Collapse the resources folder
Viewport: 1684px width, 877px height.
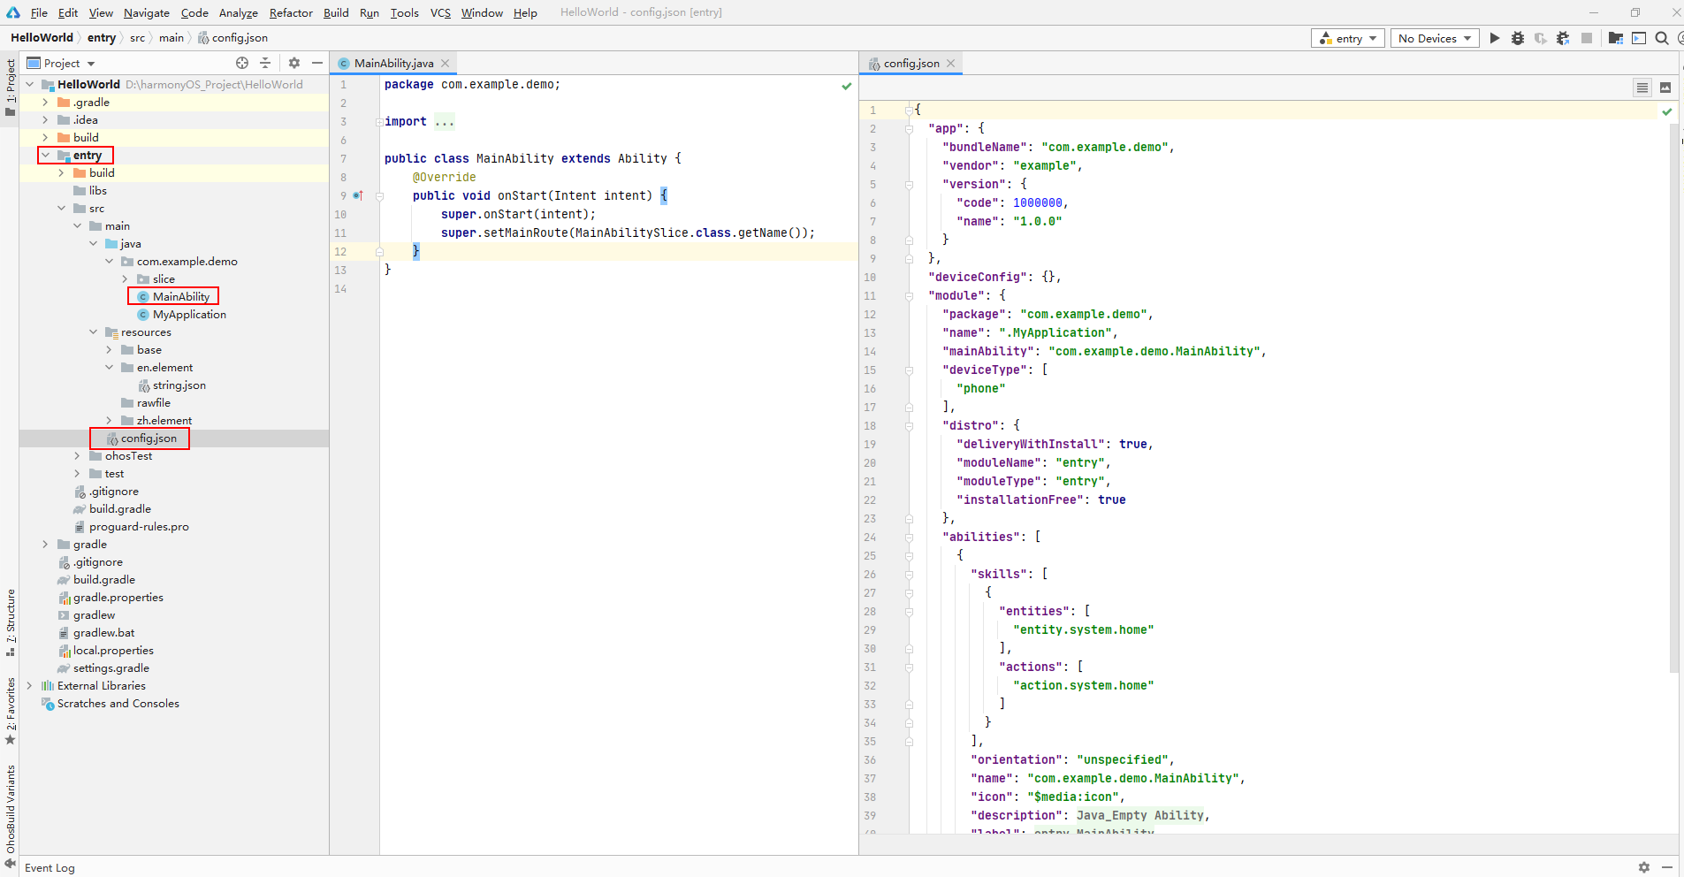click(x=93, y=332)
